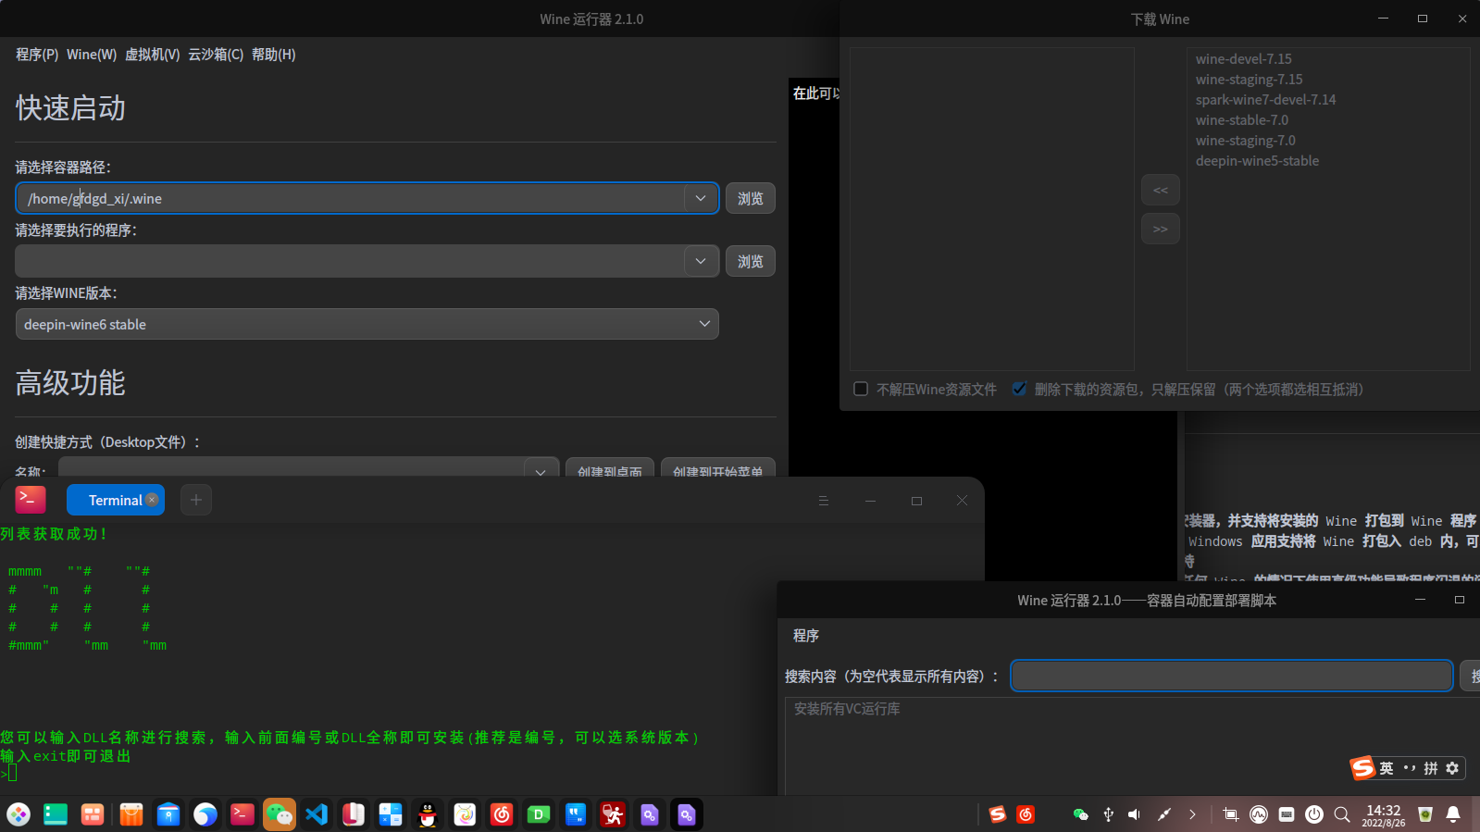Select 安装所有VC运行库 list entry
The image size is (1480, 832).
click(x=847, y=709)
